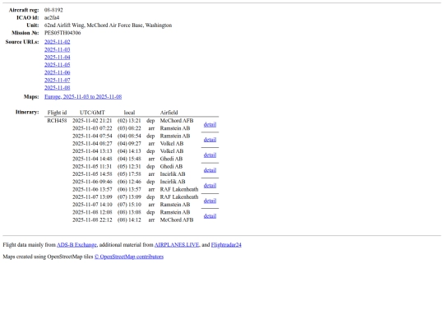
Task: Click the Airfield column header
Action: coord(169,113)
